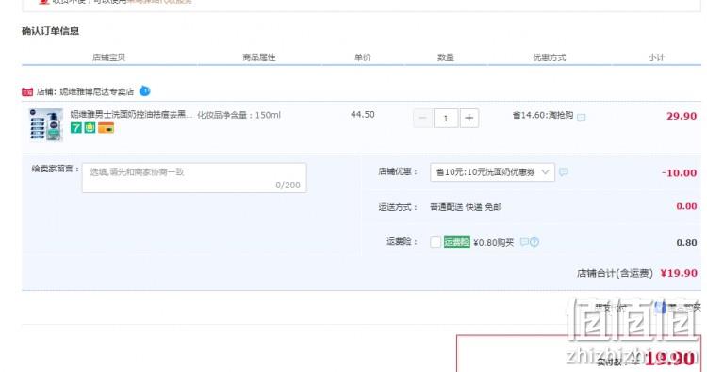
Task: Open the 妮维雅博尼达专卖店 shop link
Action: 97,92
